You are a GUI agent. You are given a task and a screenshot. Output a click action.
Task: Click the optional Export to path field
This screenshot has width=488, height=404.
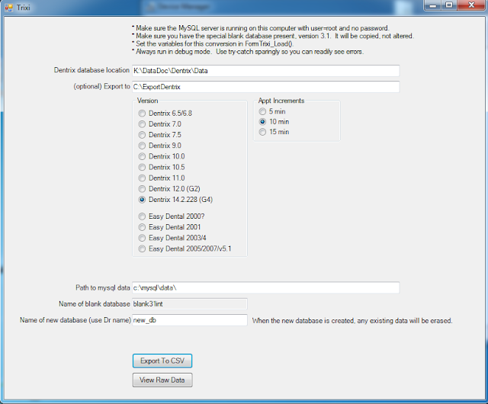266,87
